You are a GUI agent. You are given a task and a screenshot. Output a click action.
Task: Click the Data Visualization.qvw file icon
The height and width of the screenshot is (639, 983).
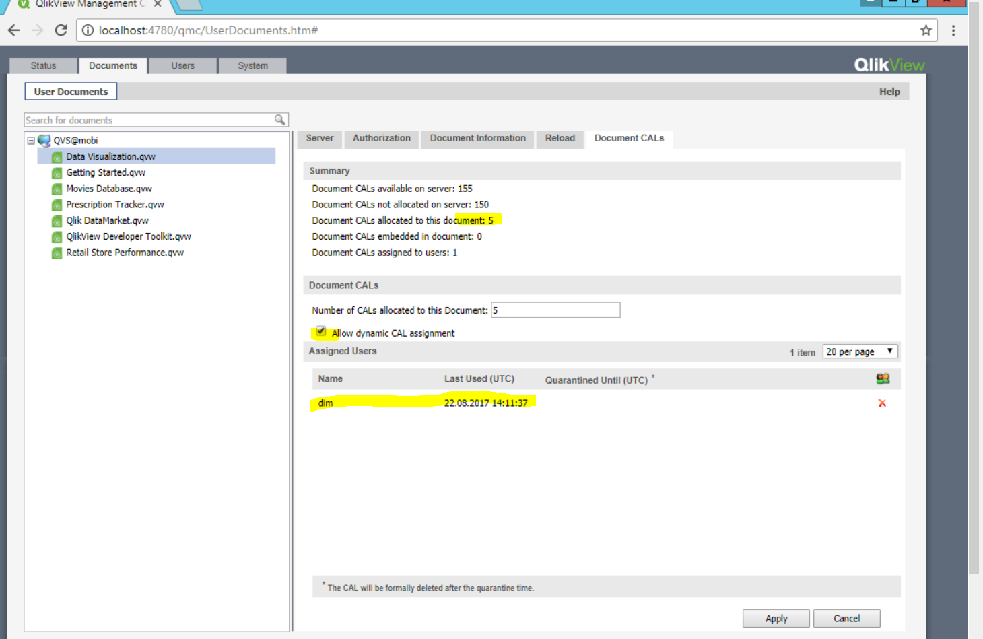[57, 157]
